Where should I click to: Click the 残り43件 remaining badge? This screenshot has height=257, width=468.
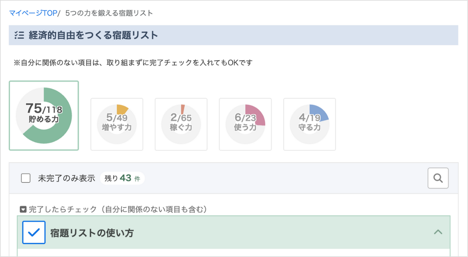coord(122,178)
